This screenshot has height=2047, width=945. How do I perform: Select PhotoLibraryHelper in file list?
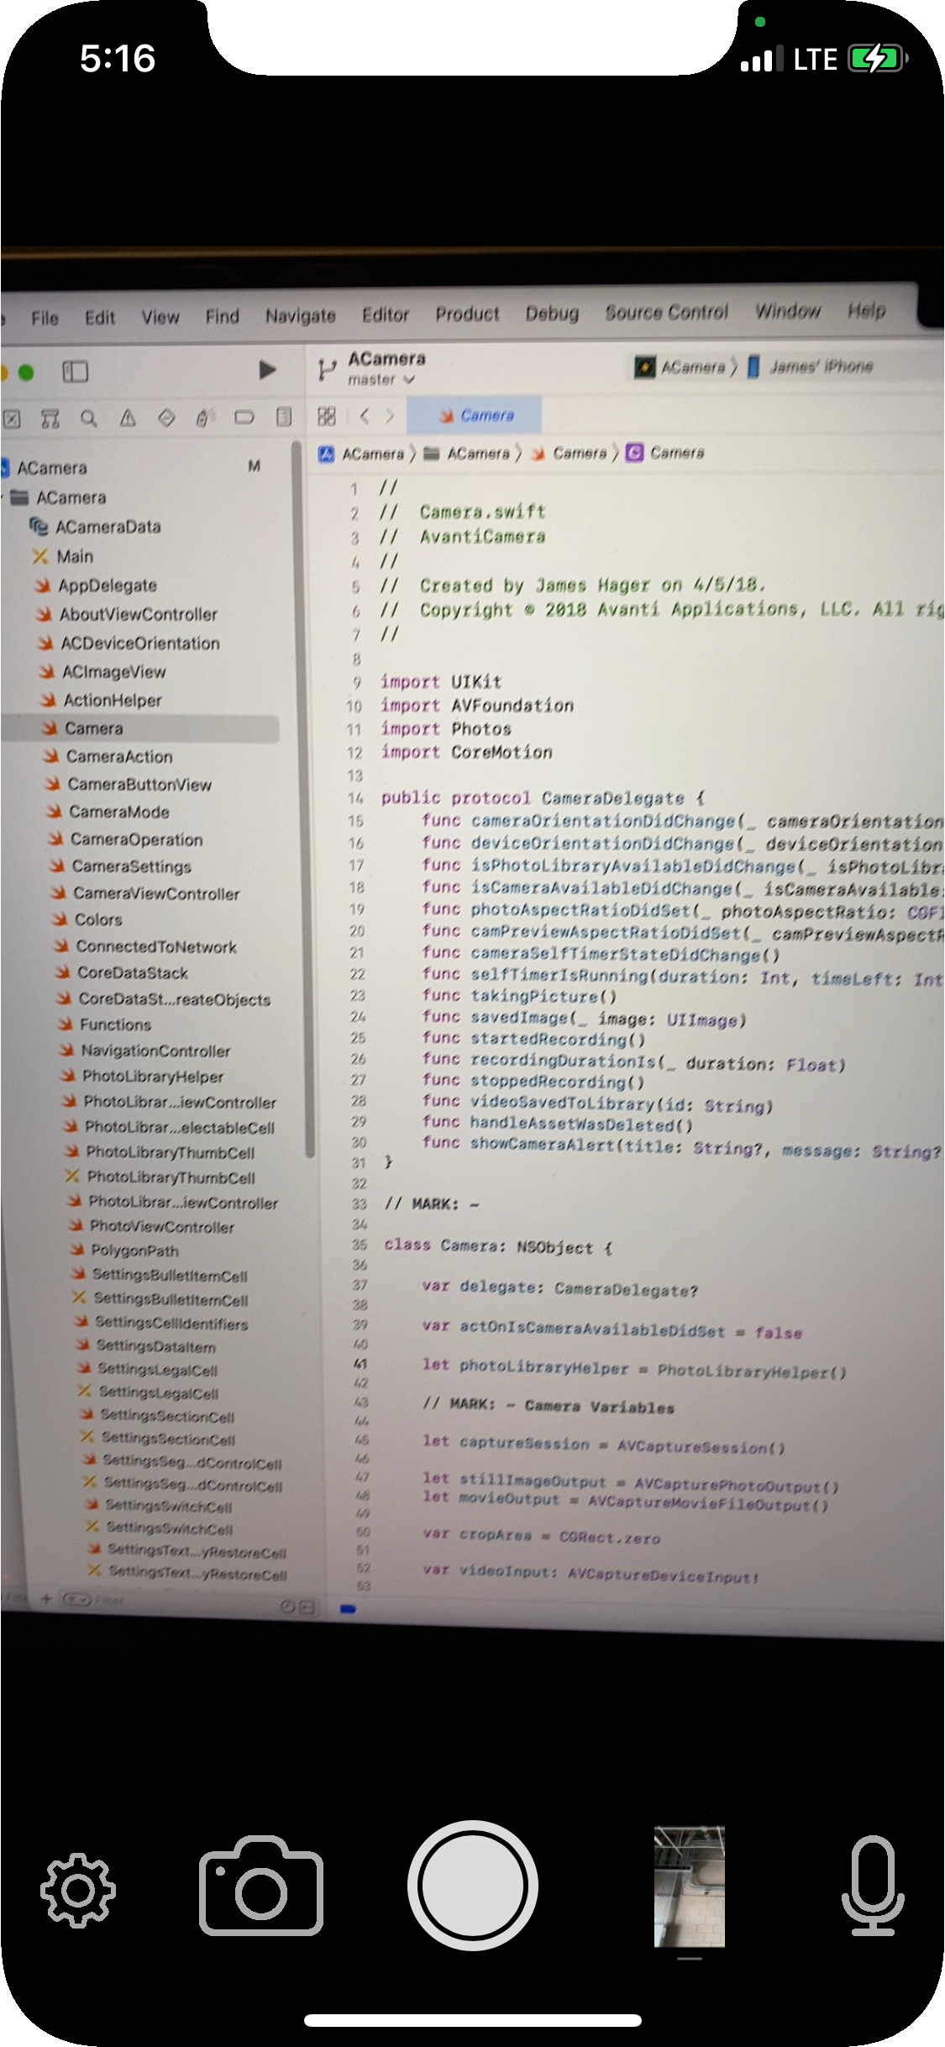tap(152, 1076)
